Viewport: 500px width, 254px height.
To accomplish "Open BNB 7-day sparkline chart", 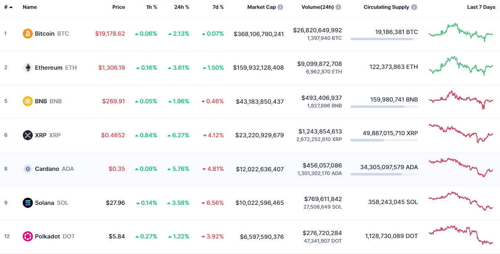I will click(461, 100).
